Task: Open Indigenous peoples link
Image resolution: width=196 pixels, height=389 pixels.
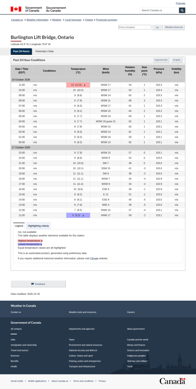Action: pyautogui.click(x=136, y=356)
